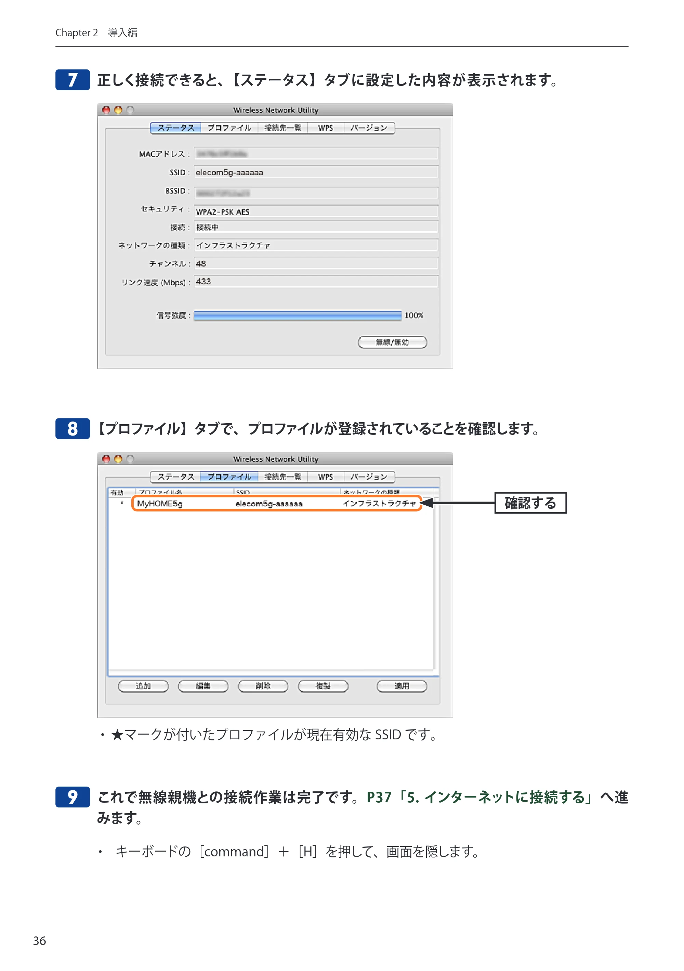Open 接続先一覧 tab in upper window
This screenshot has height=971, width=684.
point(282,128)
